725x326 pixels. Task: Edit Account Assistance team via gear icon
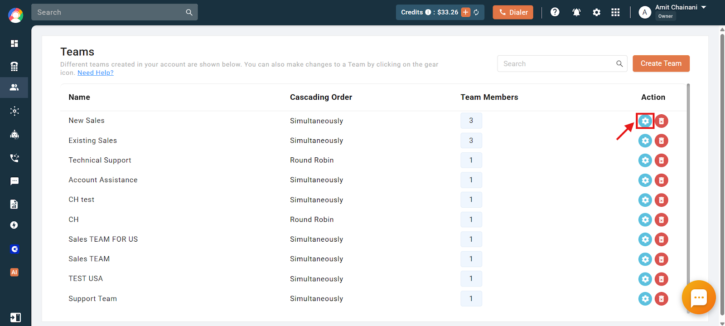coord(645,180)
